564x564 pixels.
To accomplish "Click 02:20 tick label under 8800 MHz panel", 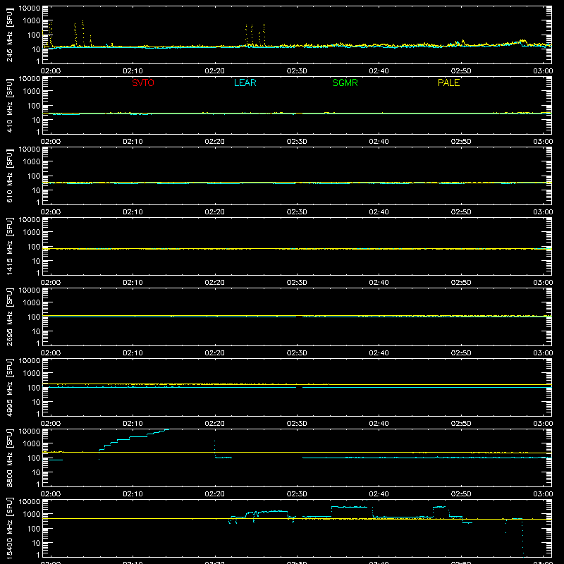I will point(215,494).
